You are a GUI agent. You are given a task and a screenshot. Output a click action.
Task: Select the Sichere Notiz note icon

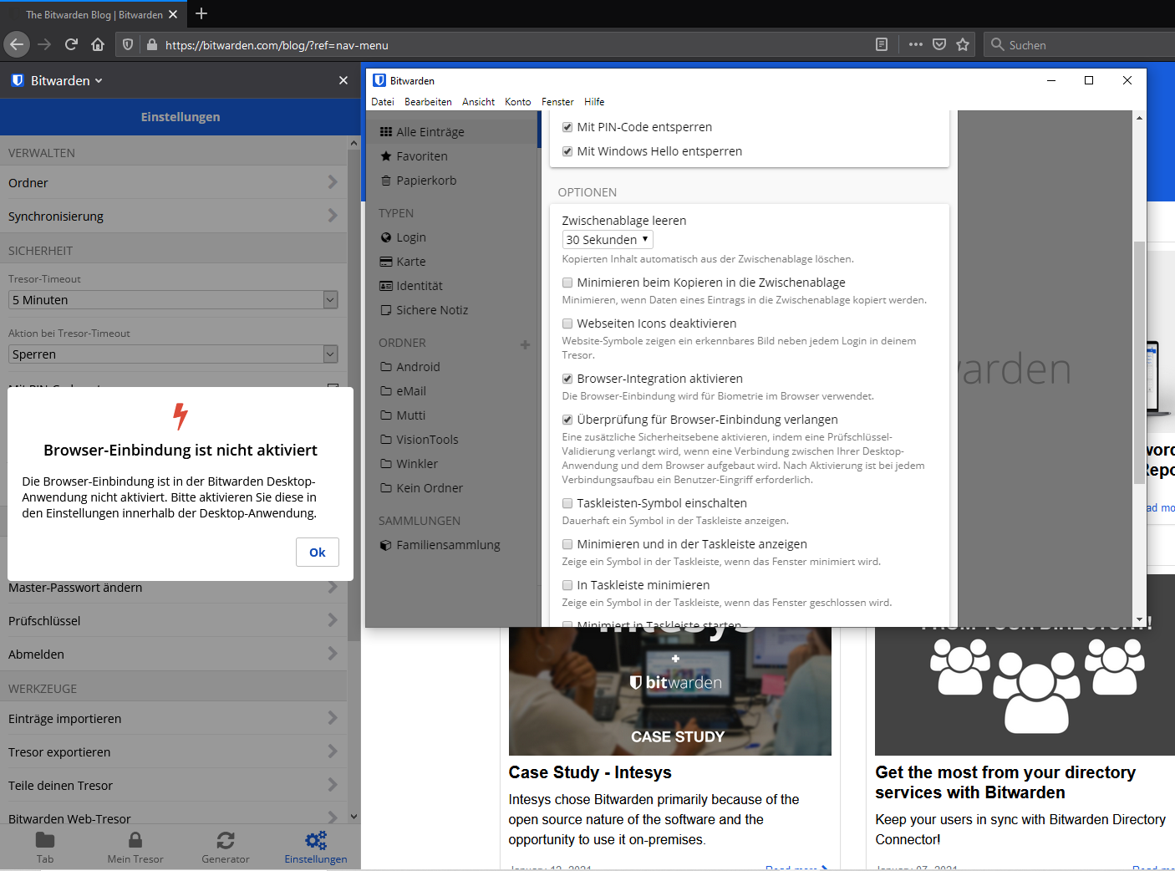point(385,309)
